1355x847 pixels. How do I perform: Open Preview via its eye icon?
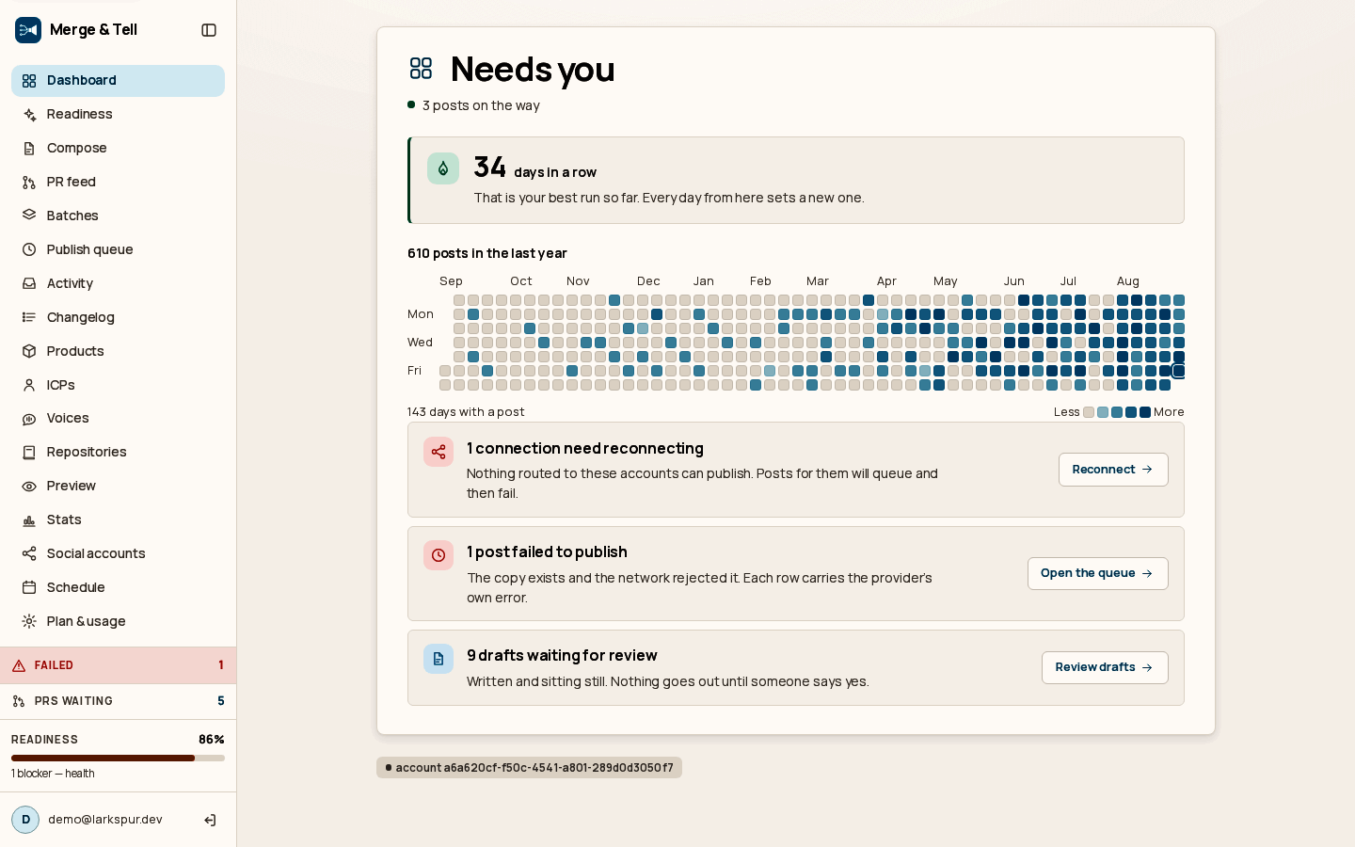[29, 487]
